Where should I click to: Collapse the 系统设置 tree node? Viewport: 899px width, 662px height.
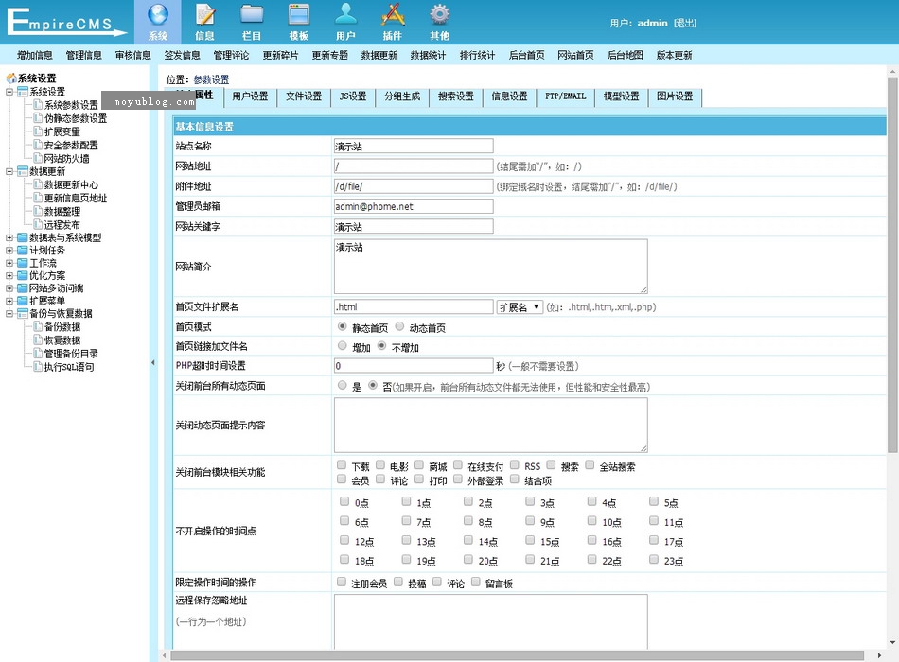9,92
